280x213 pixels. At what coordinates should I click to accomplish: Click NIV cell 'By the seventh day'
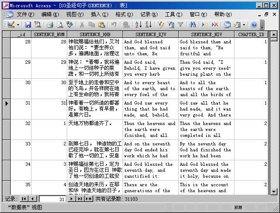[x=206, y=150]
